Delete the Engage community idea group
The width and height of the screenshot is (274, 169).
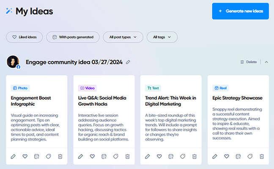tap(249, 62)
